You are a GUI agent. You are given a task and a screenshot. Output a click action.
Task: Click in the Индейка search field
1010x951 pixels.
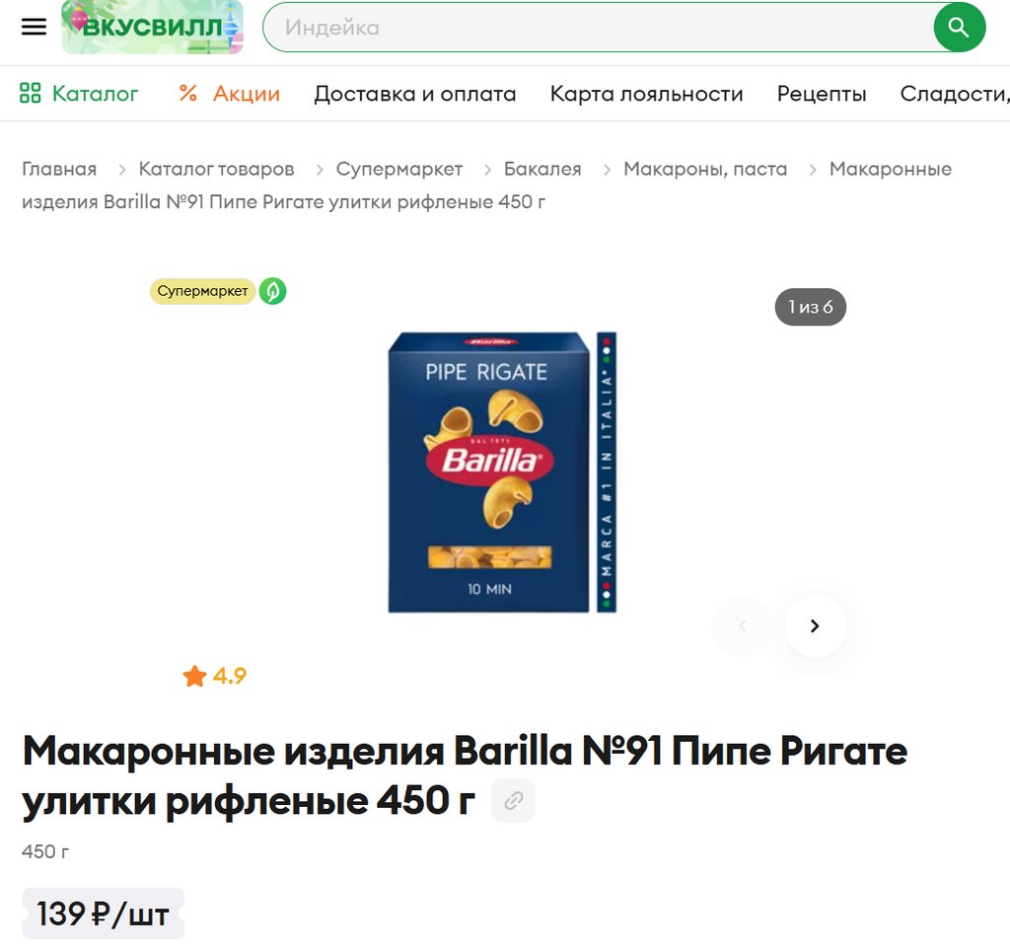598,27
